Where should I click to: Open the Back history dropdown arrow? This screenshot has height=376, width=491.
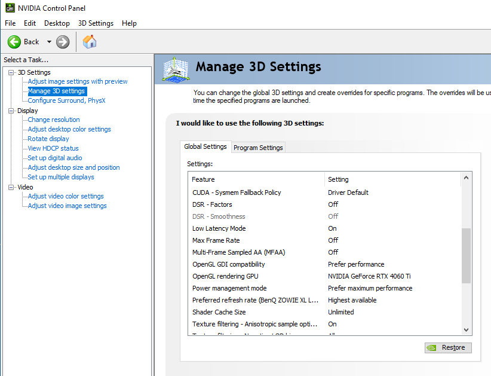(49, 42)
